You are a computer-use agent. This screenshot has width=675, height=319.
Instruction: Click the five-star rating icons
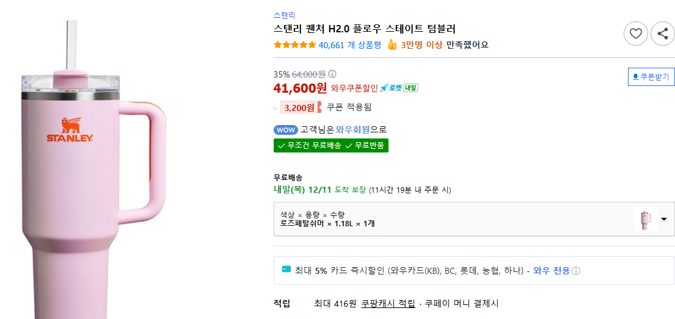pyautogui.click(x=294, y=45)
